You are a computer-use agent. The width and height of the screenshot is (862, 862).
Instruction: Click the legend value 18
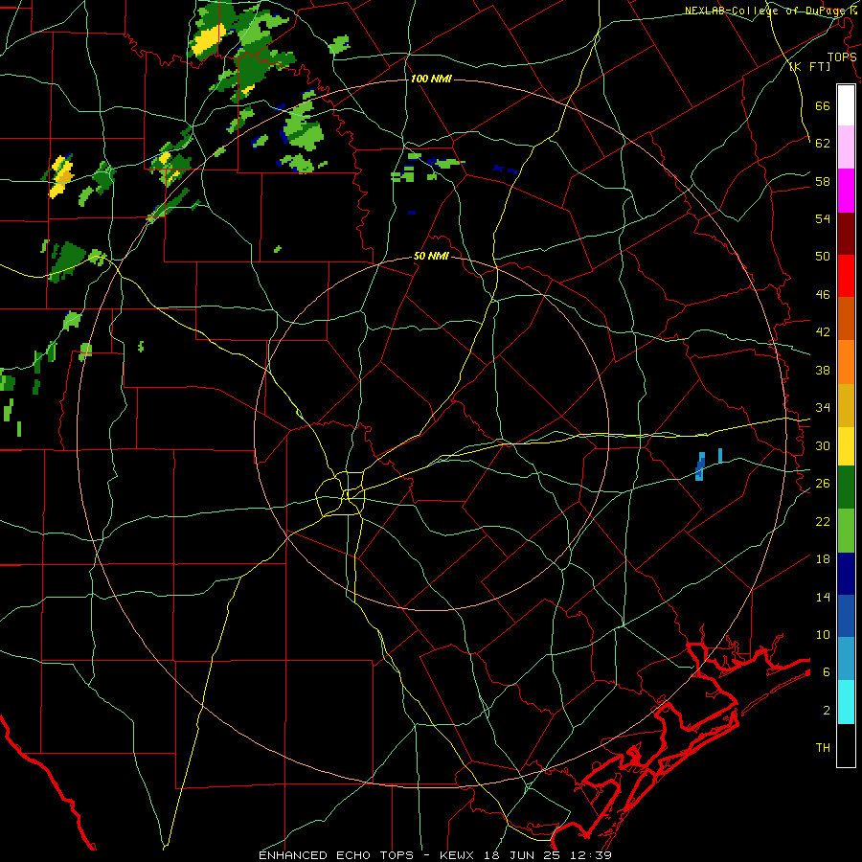(x=823, y=559)
